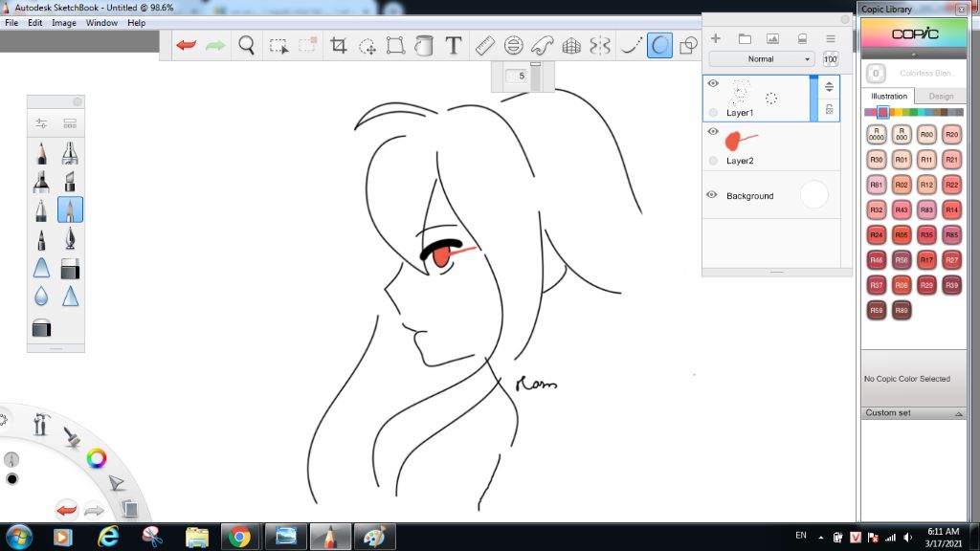Pick the R05 Copic color swatch
Image resolution: width=980 pixels, height=551 pixels.
902,235
